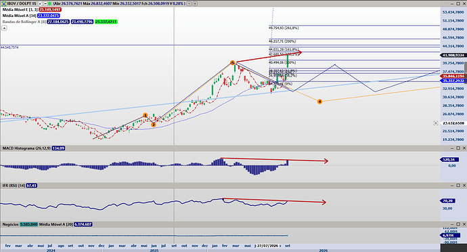The width and height of the screenshot is (467, 252).
Task: Minimize the IFR (RSI) panel
Action: click(452, 185)
